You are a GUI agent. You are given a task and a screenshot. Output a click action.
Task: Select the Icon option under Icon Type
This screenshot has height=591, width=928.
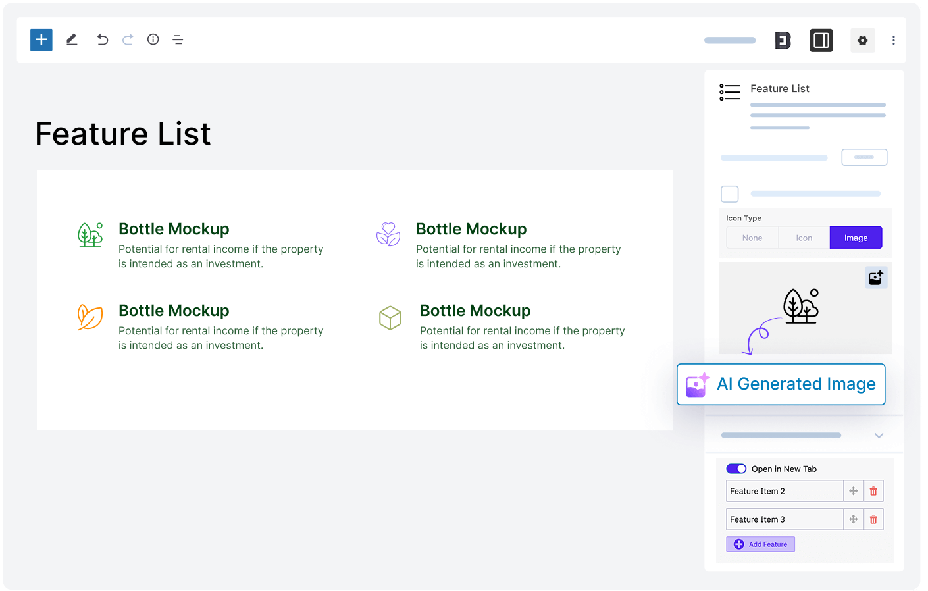[x=804, y=238]
